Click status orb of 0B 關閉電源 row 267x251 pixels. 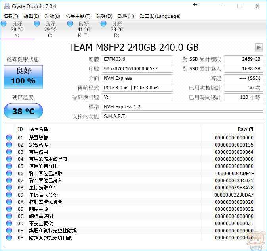point(9,209)
